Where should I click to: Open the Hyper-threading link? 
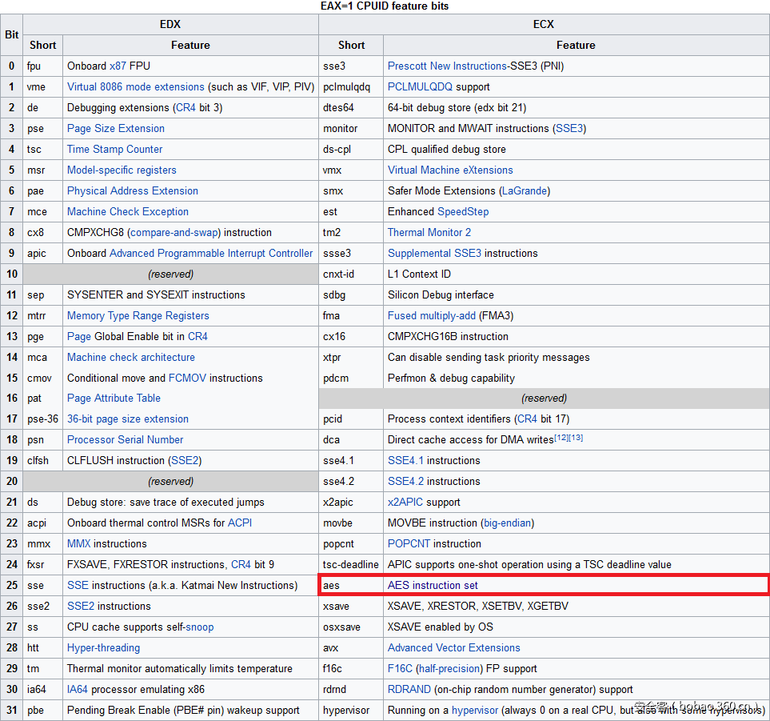click(x=103, y=647)
